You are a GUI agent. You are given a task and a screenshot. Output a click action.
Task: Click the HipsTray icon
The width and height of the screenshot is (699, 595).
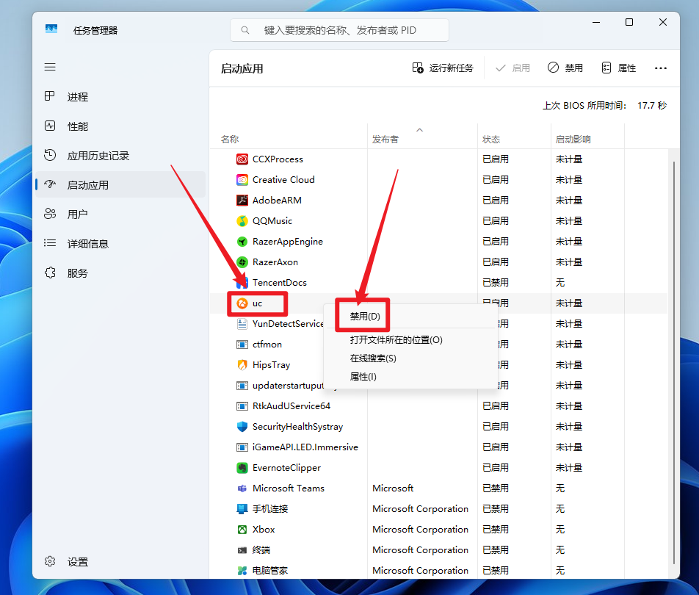pos(242,365)
